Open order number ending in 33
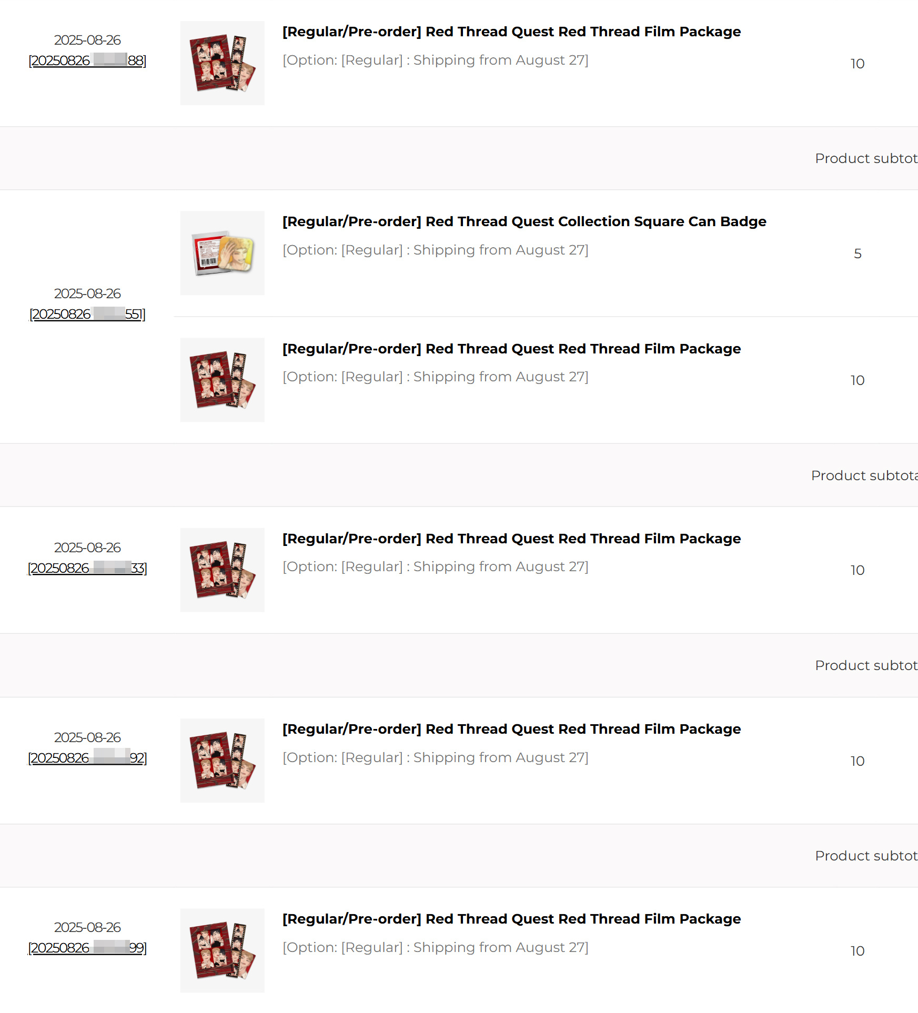The image size is (918, 1013). (87, 568)
